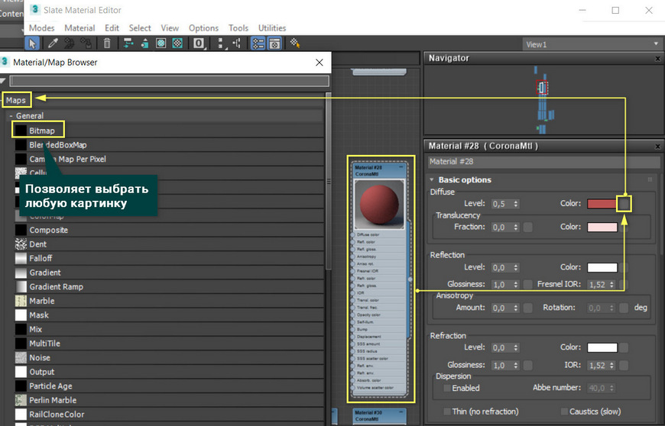This screenshot has width=665, height=426.
Task: Click Lay Out All nodes icon
Action: pos(221,44)
